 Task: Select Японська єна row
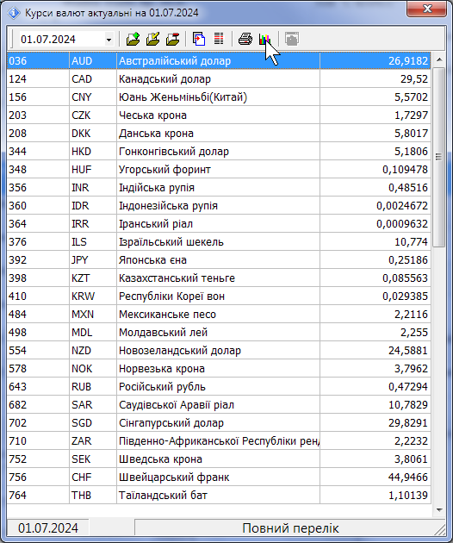[219, 259]
